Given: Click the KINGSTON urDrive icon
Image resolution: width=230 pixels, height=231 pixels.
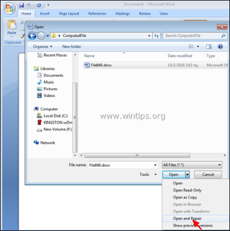Looking at the screenshot, I should click(x=40, y=122).
